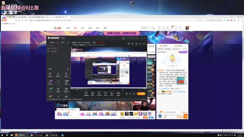Open the streaming tool hamburger menu
Viewport: 244px width, 137px height.
coord(137,38)
